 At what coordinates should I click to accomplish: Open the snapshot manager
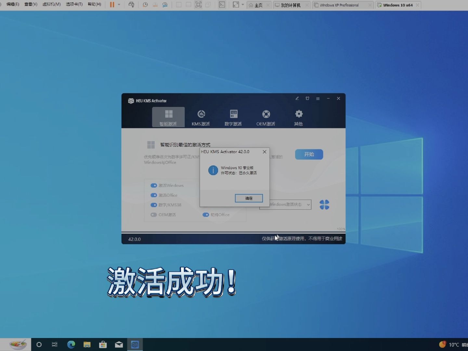coord(165,5)
